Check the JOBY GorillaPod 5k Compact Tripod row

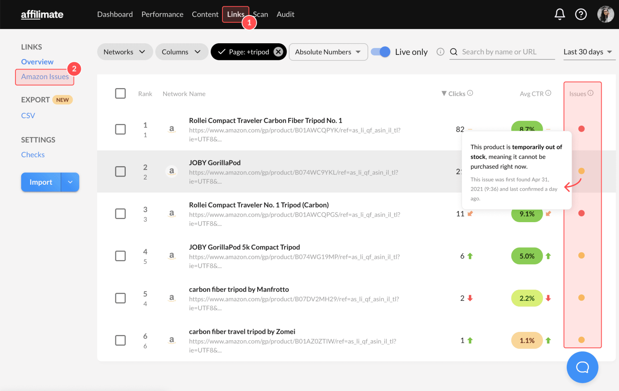[120, 256]
